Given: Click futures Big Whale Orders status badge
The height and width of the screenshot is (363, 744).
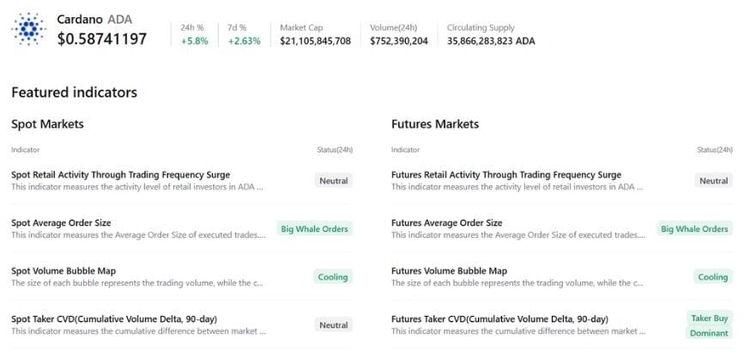Looking at the screenshot, I should pyautogui.click(x=694, y=229).
